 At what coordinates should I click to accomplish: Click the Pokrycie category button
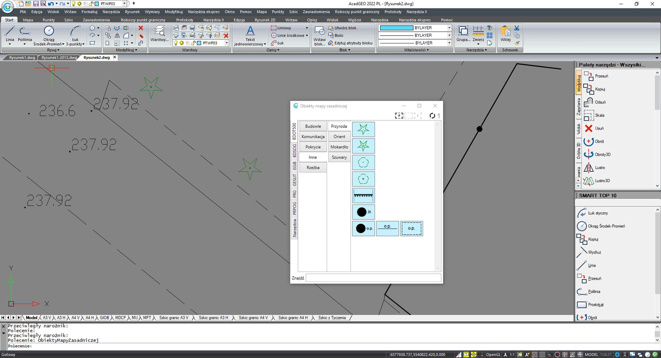(313, 147)
